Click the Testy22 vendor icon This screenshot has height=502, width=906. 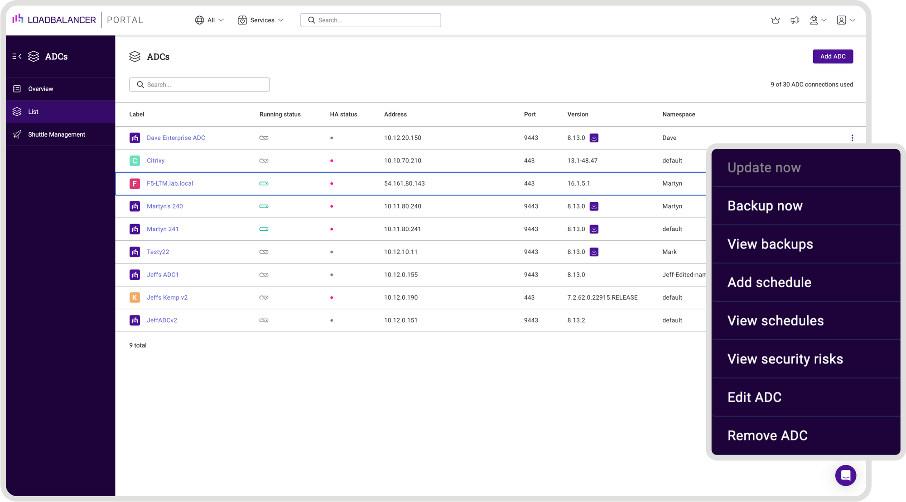135,252
